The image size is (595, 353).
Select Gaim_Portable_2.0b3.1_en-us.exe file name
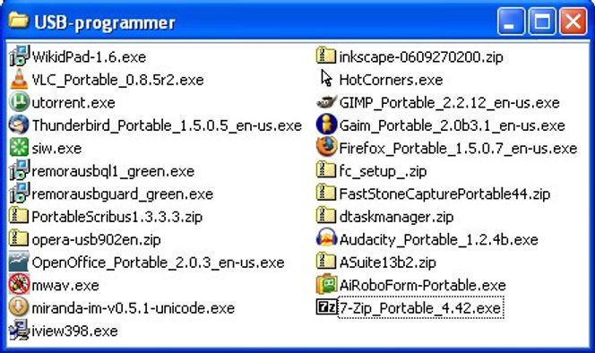[x=452, y=125]
